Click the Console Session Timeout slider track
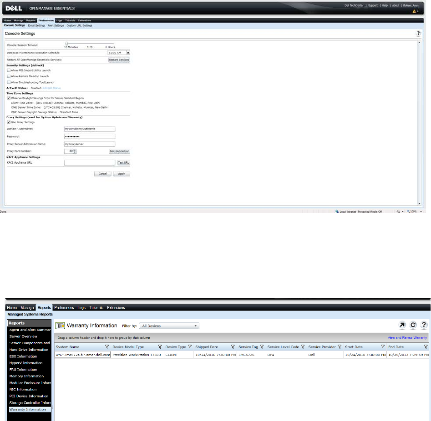Viewport: 431px width, 421px height. pos(90,43)
